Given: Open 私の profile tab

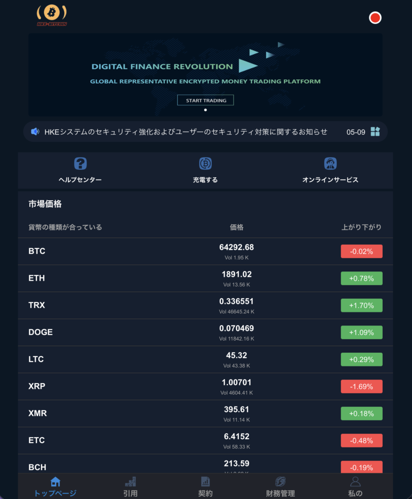Looking at the screenshot, I should pos(355,487).
